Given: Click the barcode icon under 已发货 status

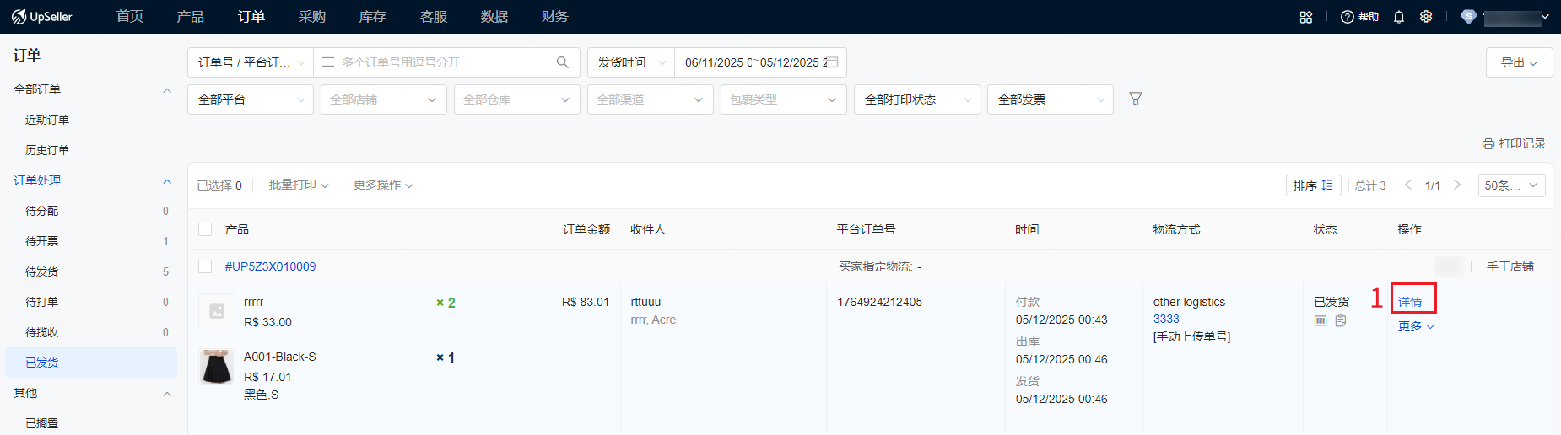Looking at the screenshot, I should click(1321, 320).
